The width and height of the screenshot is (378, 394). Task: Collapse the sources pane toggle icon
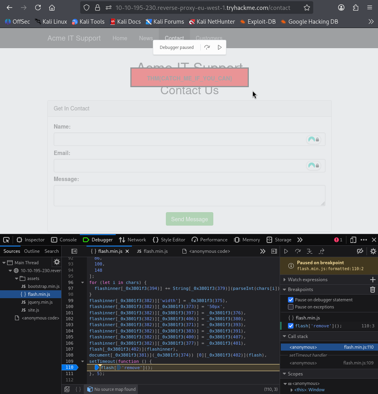[74, 251]
